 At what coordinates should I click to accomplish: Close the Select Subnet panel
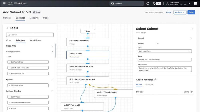coord(192,29)
